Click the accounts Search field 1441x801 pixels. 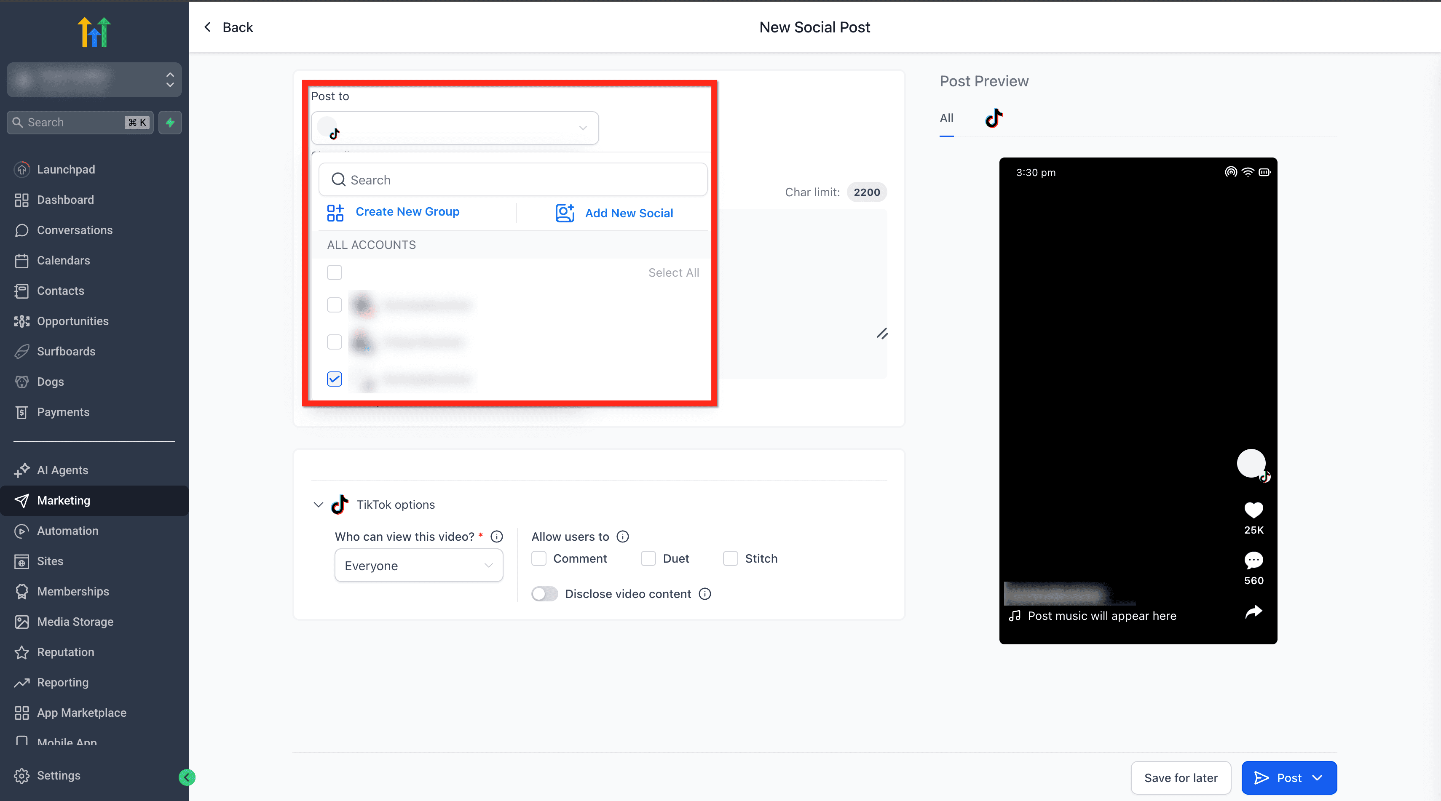(513, 179)
